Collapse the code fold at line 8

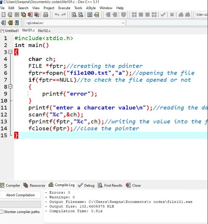tap(10, 86)
